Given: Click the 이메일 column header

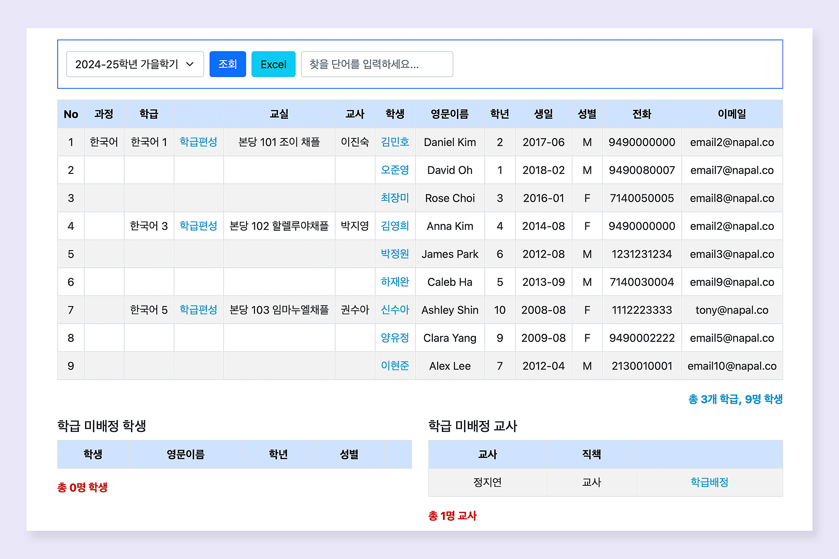Looking at the screenshot, I should tap(732, 114).
